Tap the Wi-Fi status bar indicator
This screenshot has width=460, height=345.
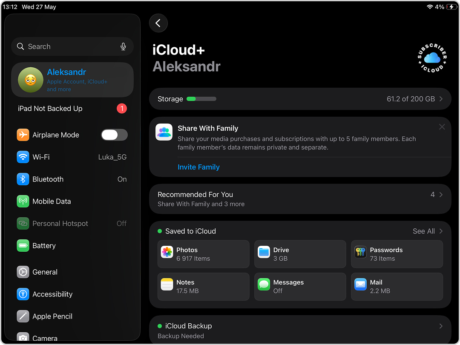(430, 7)
